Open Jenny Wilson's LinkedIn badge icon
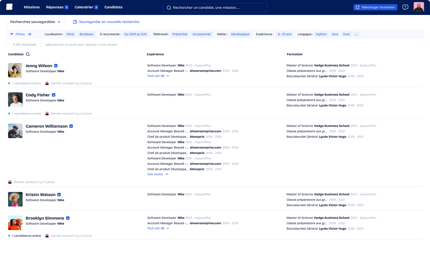The width and height of the screenshot is (430, 280). click(x=56, y=66)
